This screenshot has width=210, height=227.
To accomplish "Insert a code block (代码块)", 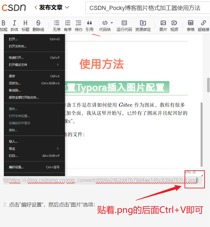I will (105, 26).
